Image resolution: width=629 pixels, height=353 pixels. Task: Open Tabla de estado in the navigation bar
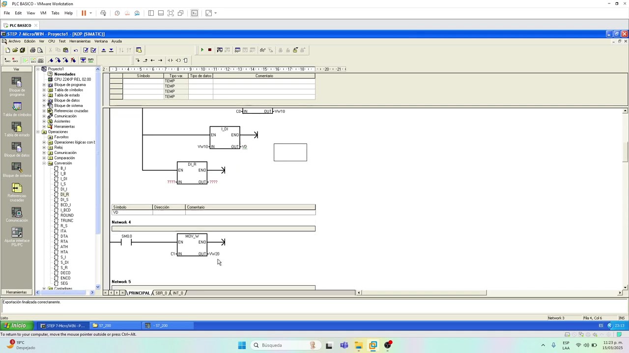point(17,129)
